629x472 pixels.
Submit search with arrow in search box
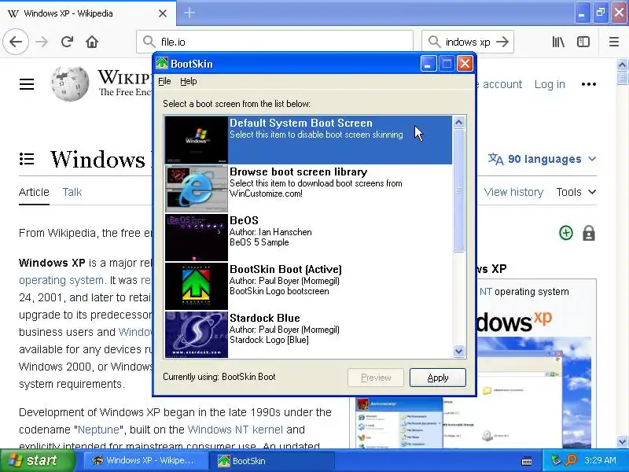pyautogui.click(x=502, y=42)
